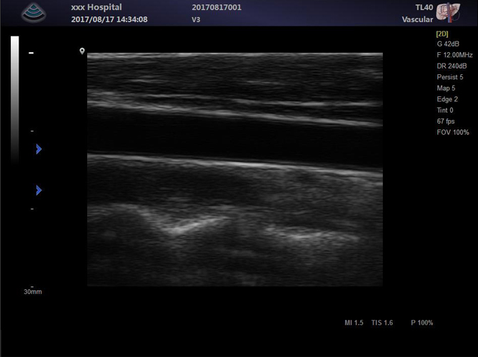This screenshot has height=357, width=478.
Task: Click the Persist 5 parameter
Action: [450, 77]
